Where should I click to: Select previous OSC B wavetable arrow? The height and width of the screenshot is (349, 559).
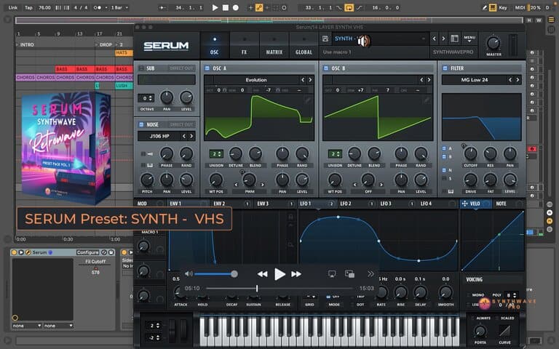(421, 80)
